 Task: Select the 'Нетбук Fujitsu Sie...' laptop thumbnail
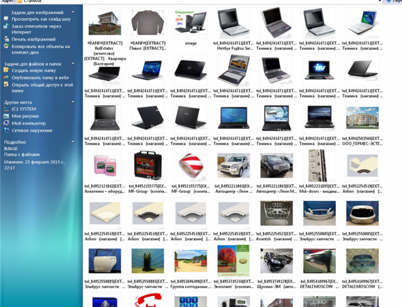[234, 23]
